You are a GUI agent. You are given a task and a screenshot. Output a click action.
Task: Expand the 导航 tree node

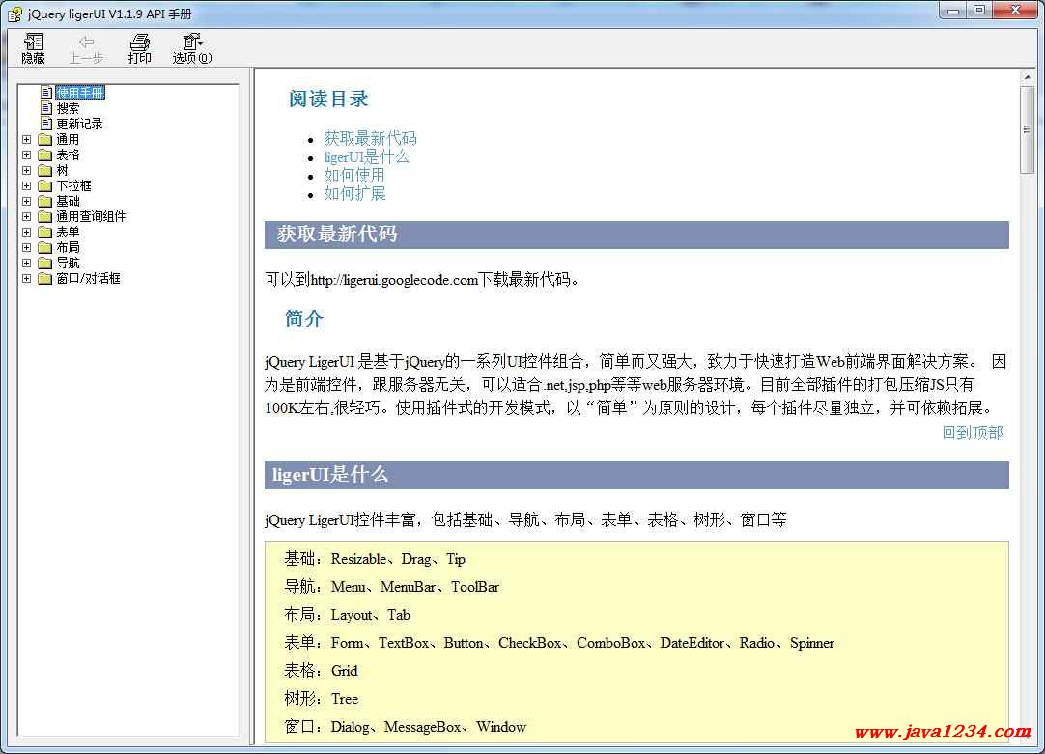pos(27,263)
